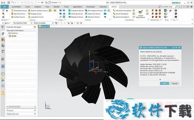
Task: Save the file with the floppy disk icon
Action: tap(9, 3)
